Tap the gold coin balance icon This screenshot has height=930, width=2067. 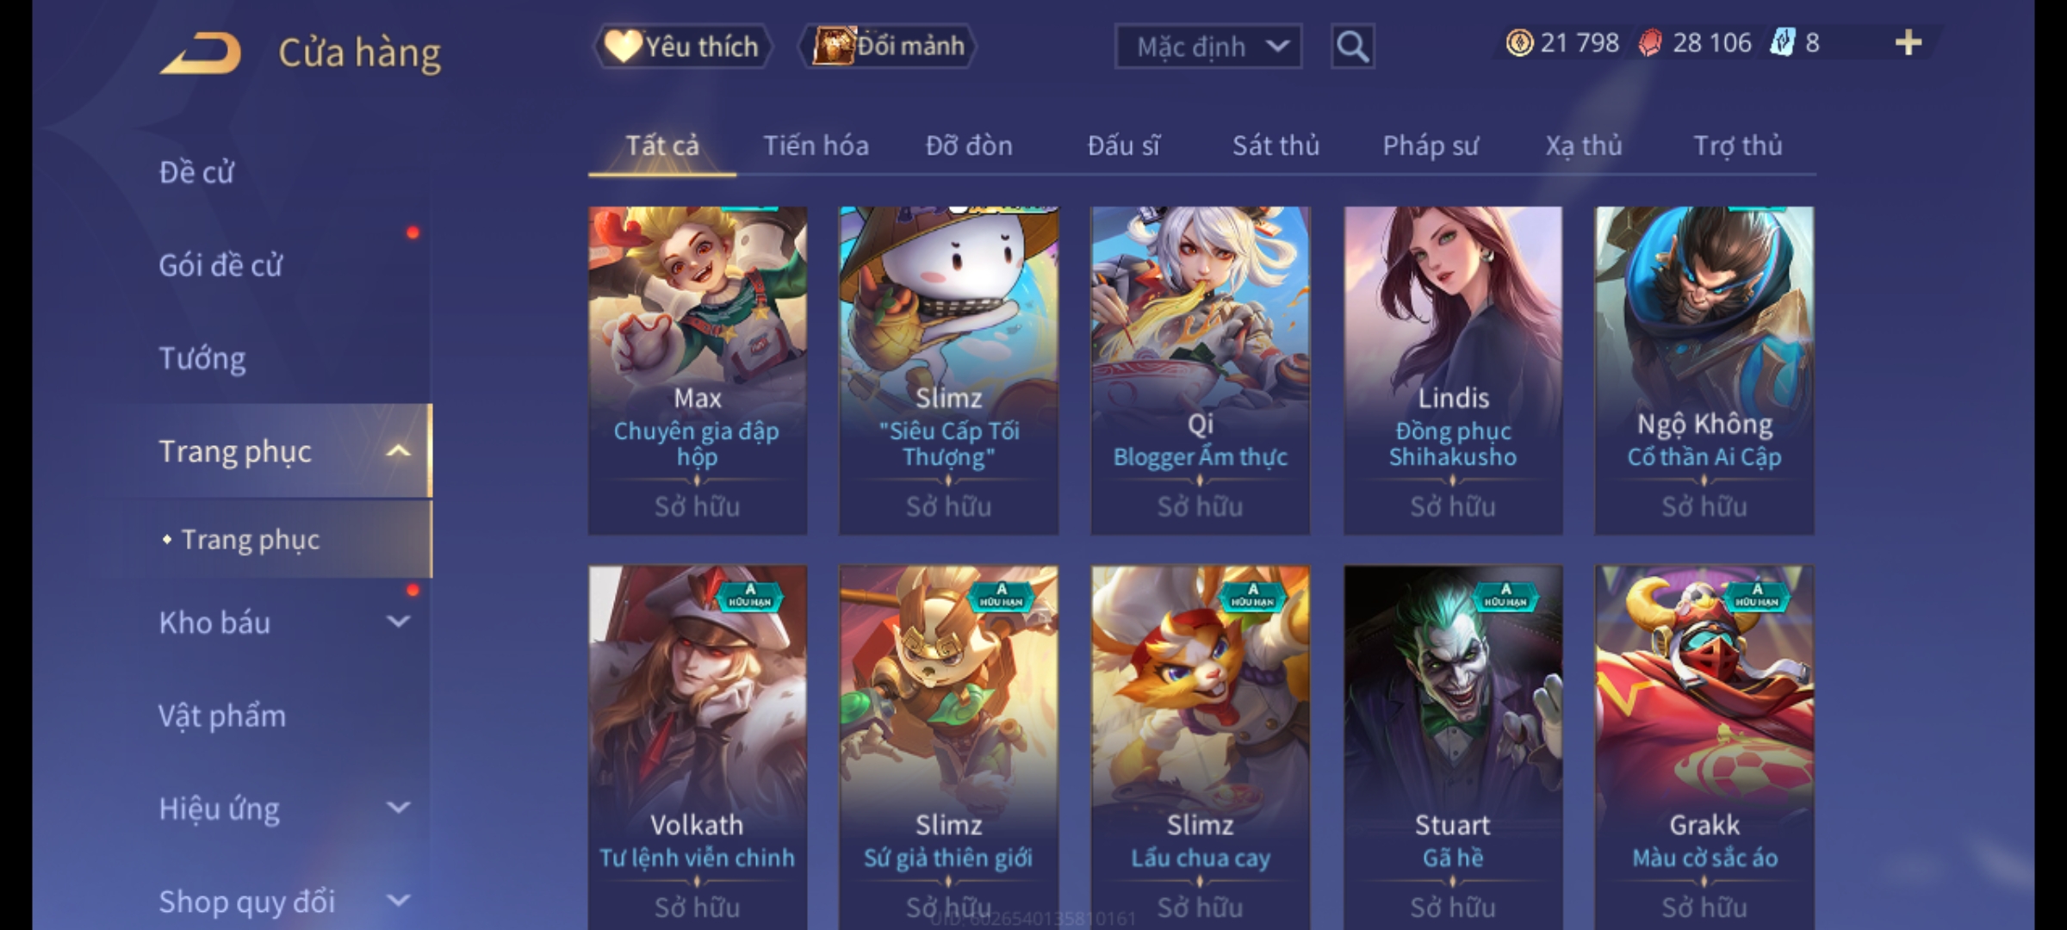pos(1519,43)
